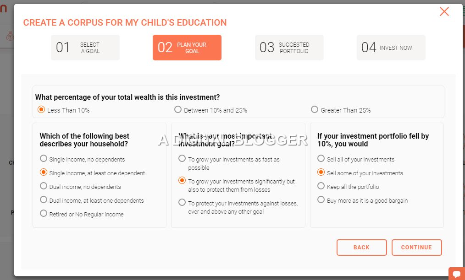Jump to step 03 Suggested Portfolio
The image size is (465, 280).
point(289,48)
